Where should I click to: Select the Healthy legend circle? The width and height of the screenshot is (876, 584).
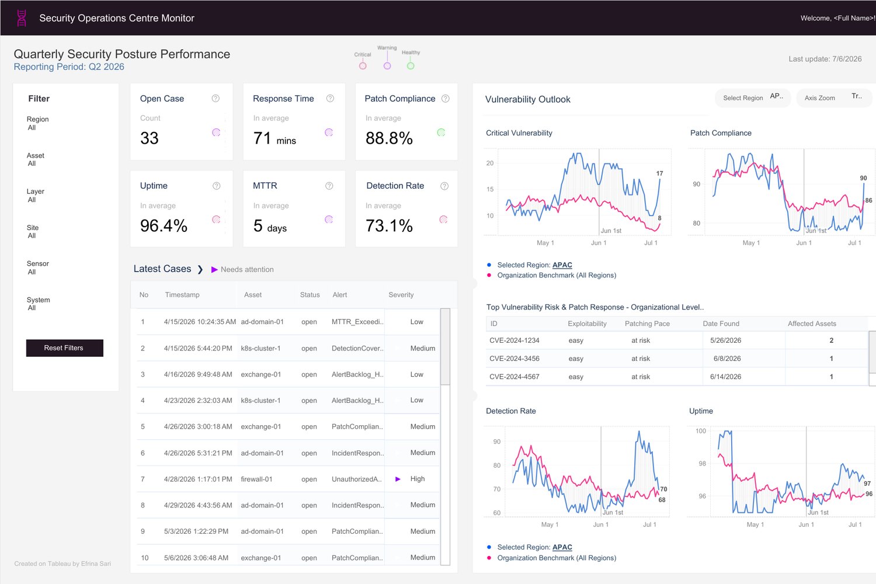point(411,66)
